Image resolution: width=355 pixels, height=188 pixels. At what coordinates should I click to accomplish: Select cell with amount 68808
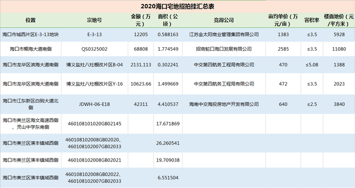[x=140, y=49]
